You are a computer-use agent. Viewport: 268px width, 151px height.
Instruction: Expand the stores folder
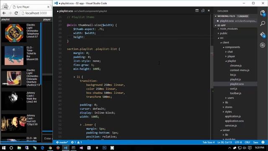point(229,107)
